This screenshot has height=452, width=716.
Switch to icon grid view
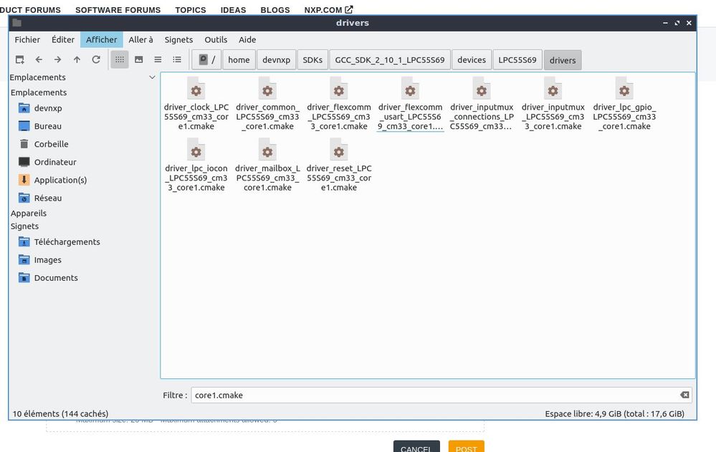click(120, 59)
